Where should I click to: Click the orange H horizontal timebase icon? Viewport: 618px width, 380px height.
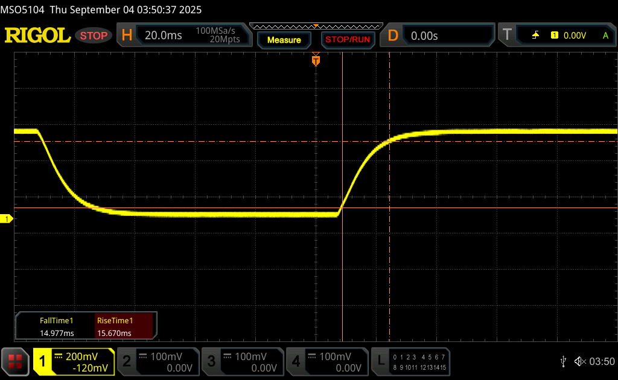[127, 36]
